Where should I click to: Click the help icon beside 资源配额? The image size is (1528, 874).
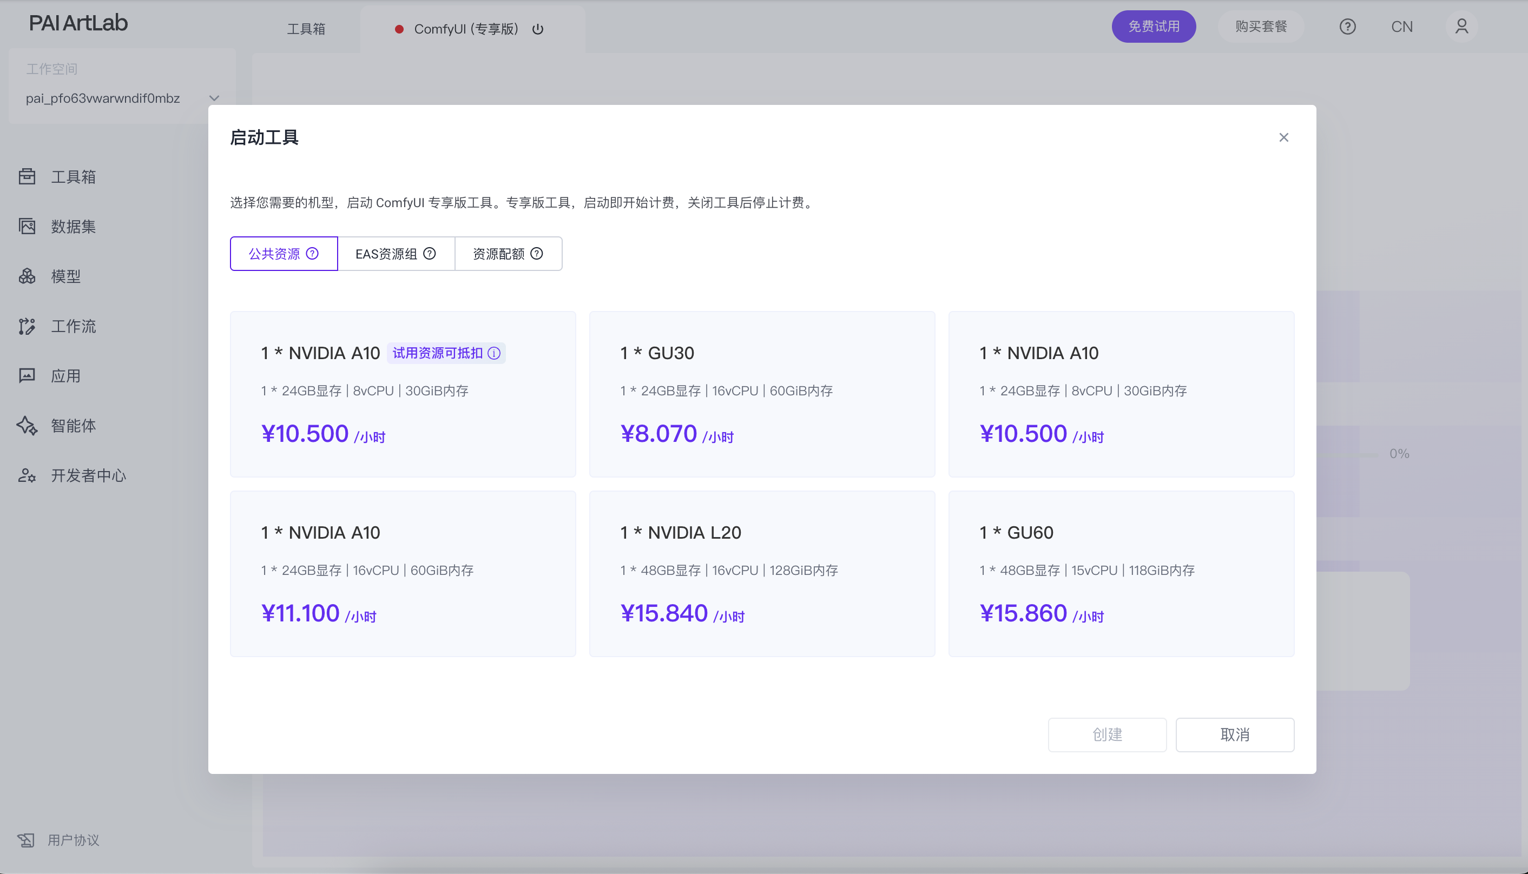coord(537,253)
